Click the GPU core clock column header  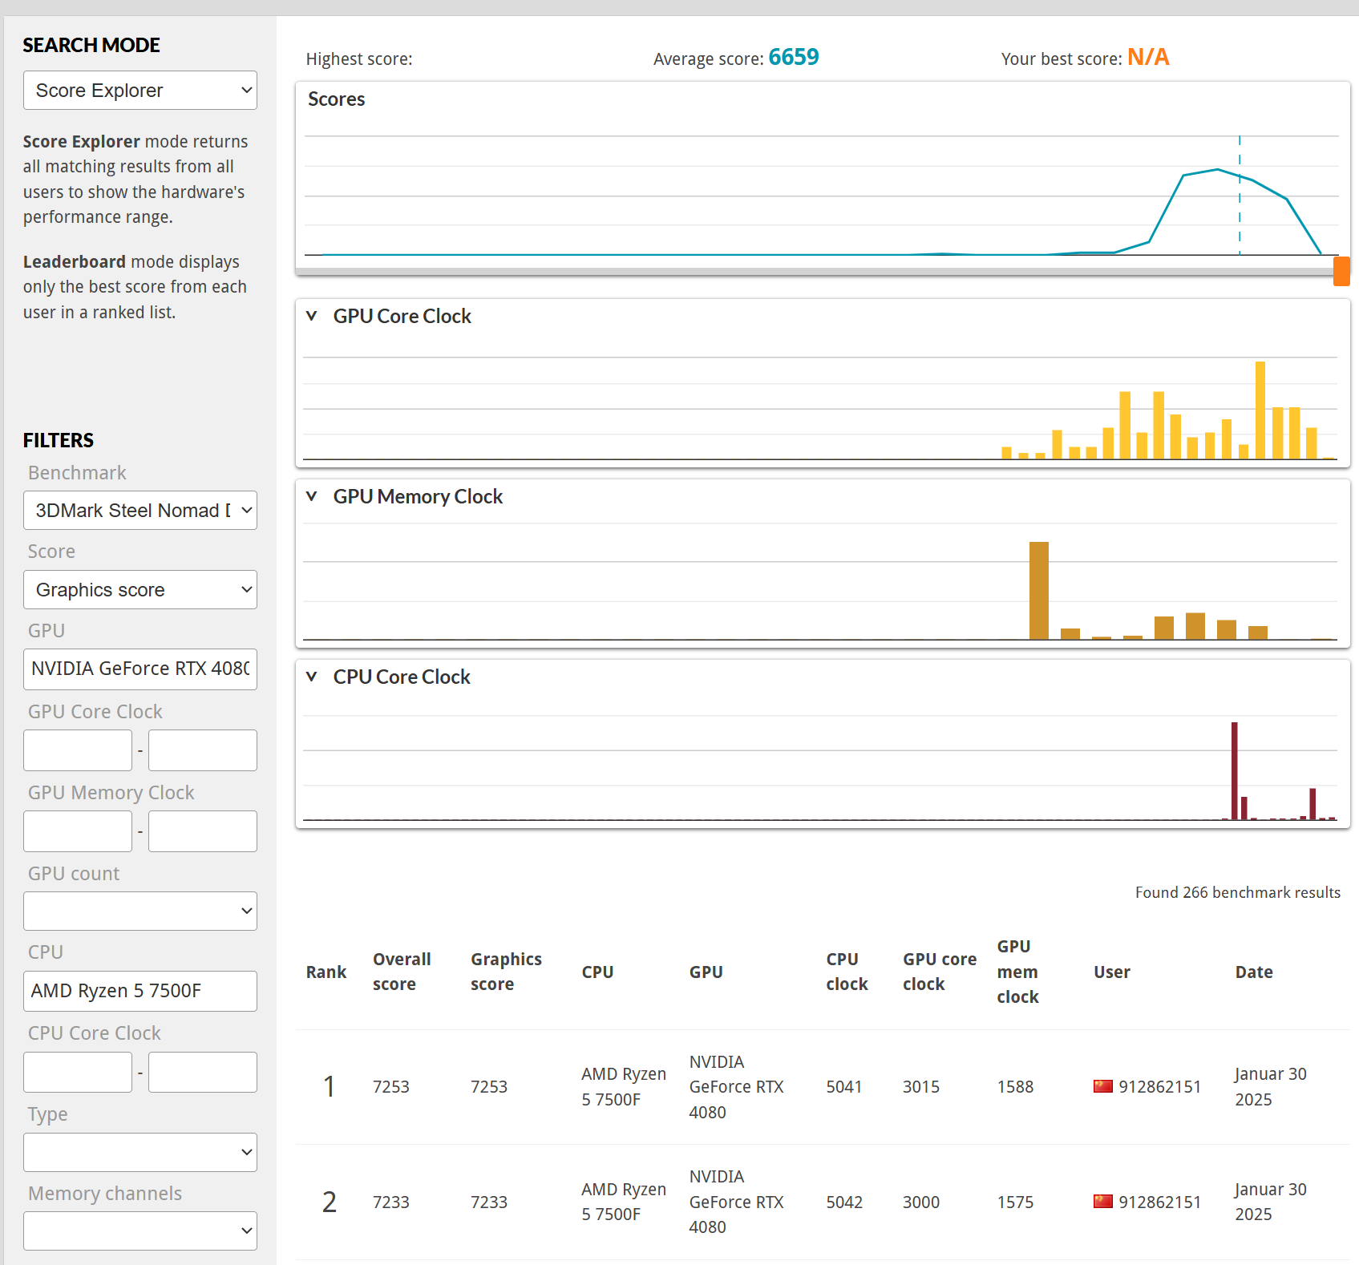940,972
